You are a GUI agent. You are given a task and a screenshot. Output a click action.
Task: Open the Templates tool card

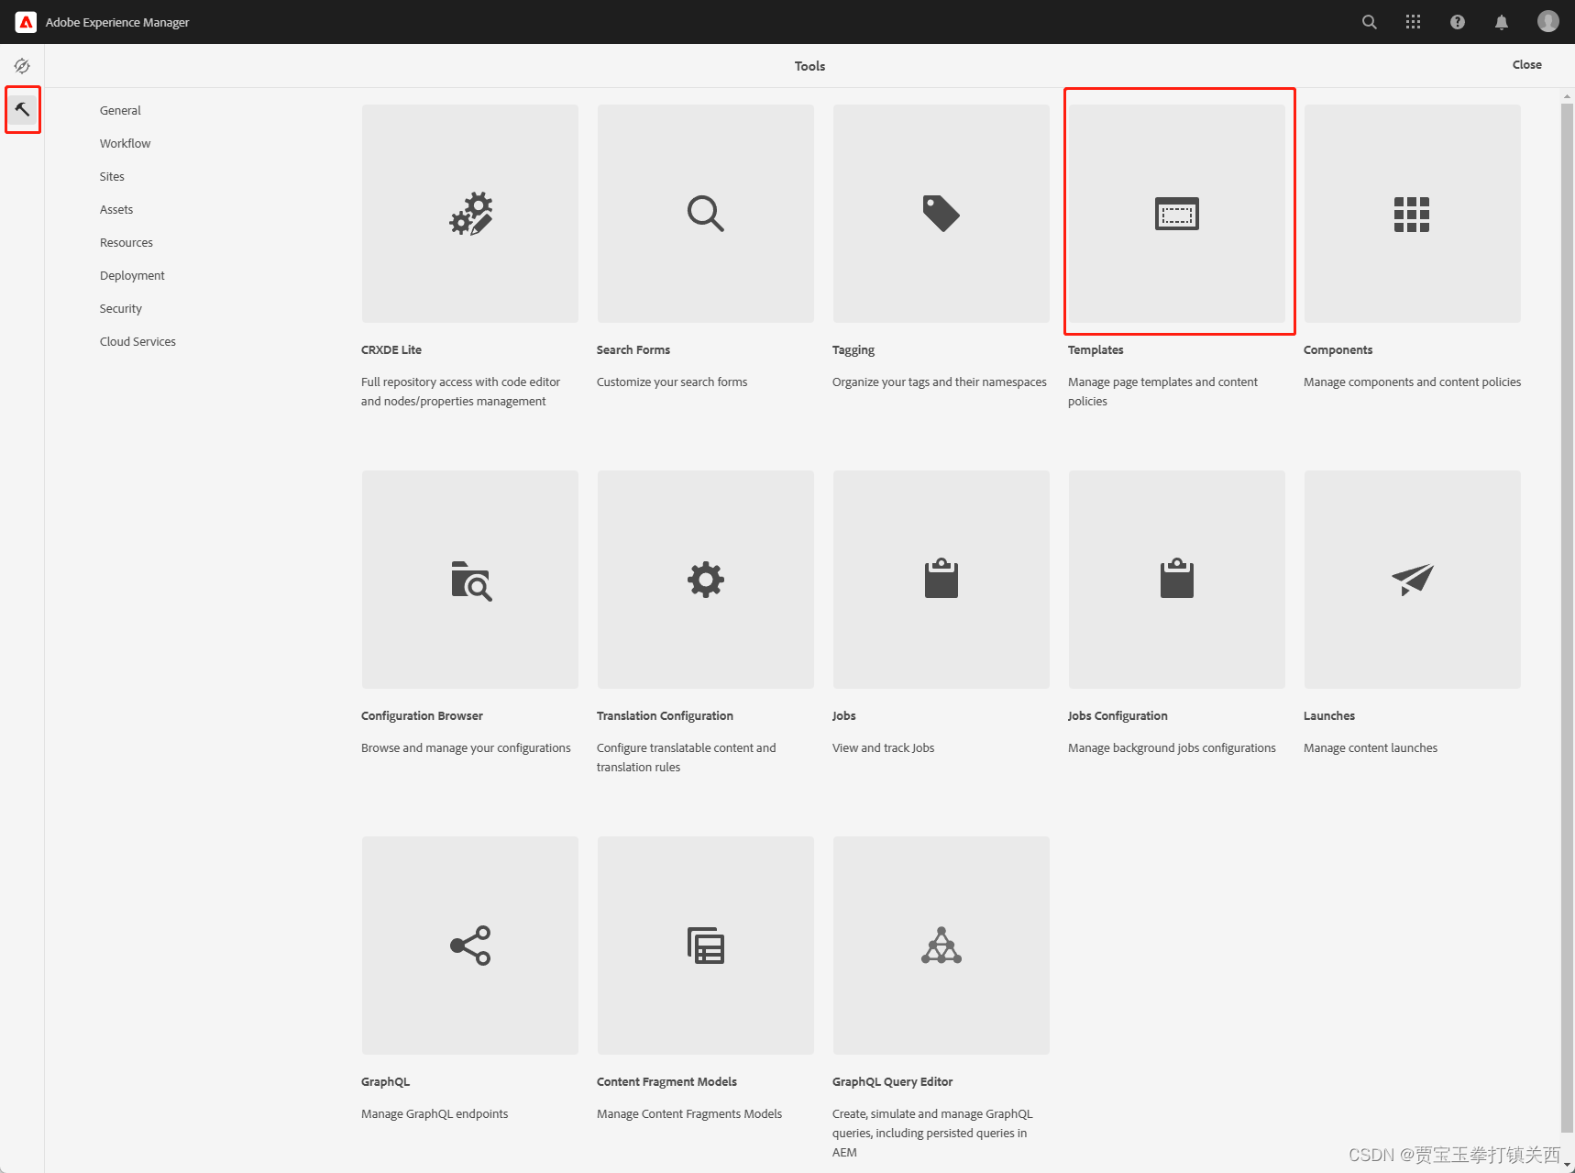pos(1176,214)
